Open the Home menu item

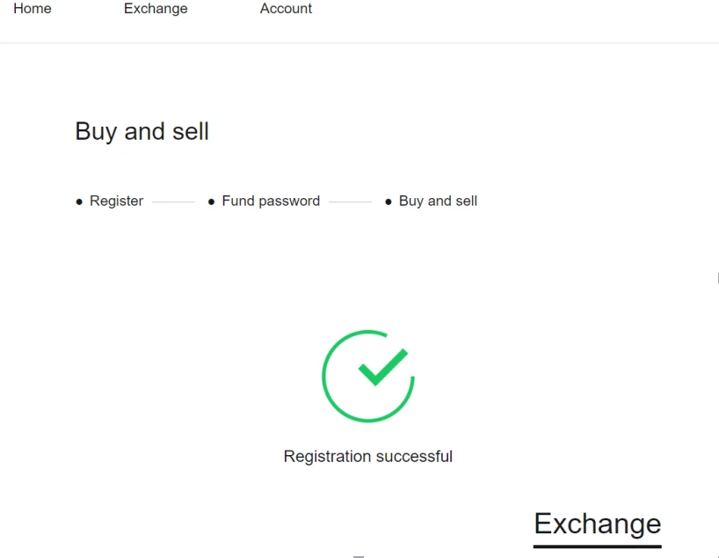coord(33,9)
